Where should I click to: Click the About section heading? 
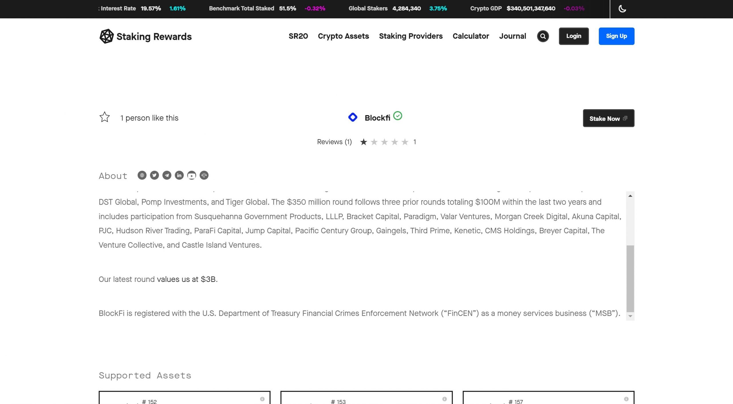113,176
